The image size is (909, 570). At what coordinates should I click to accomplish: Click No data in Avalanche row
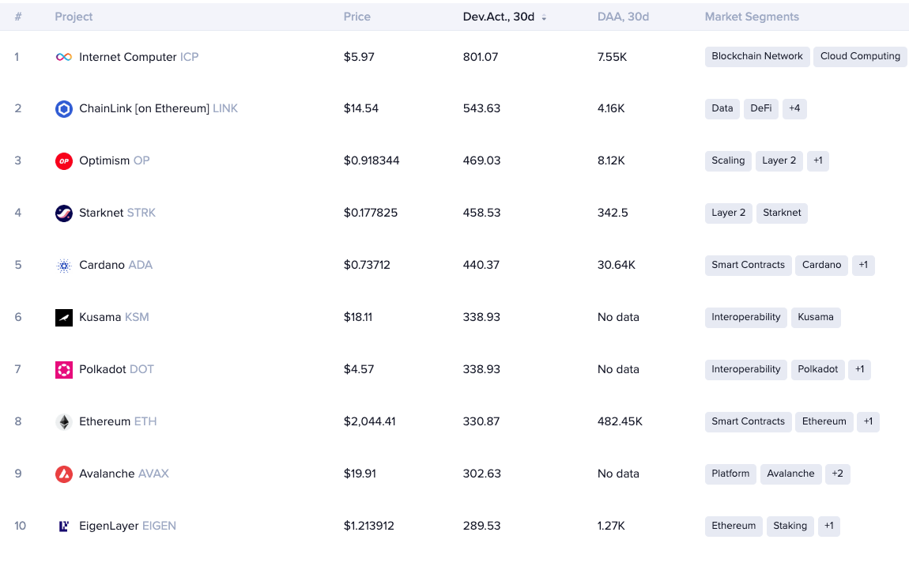[618, 474]
